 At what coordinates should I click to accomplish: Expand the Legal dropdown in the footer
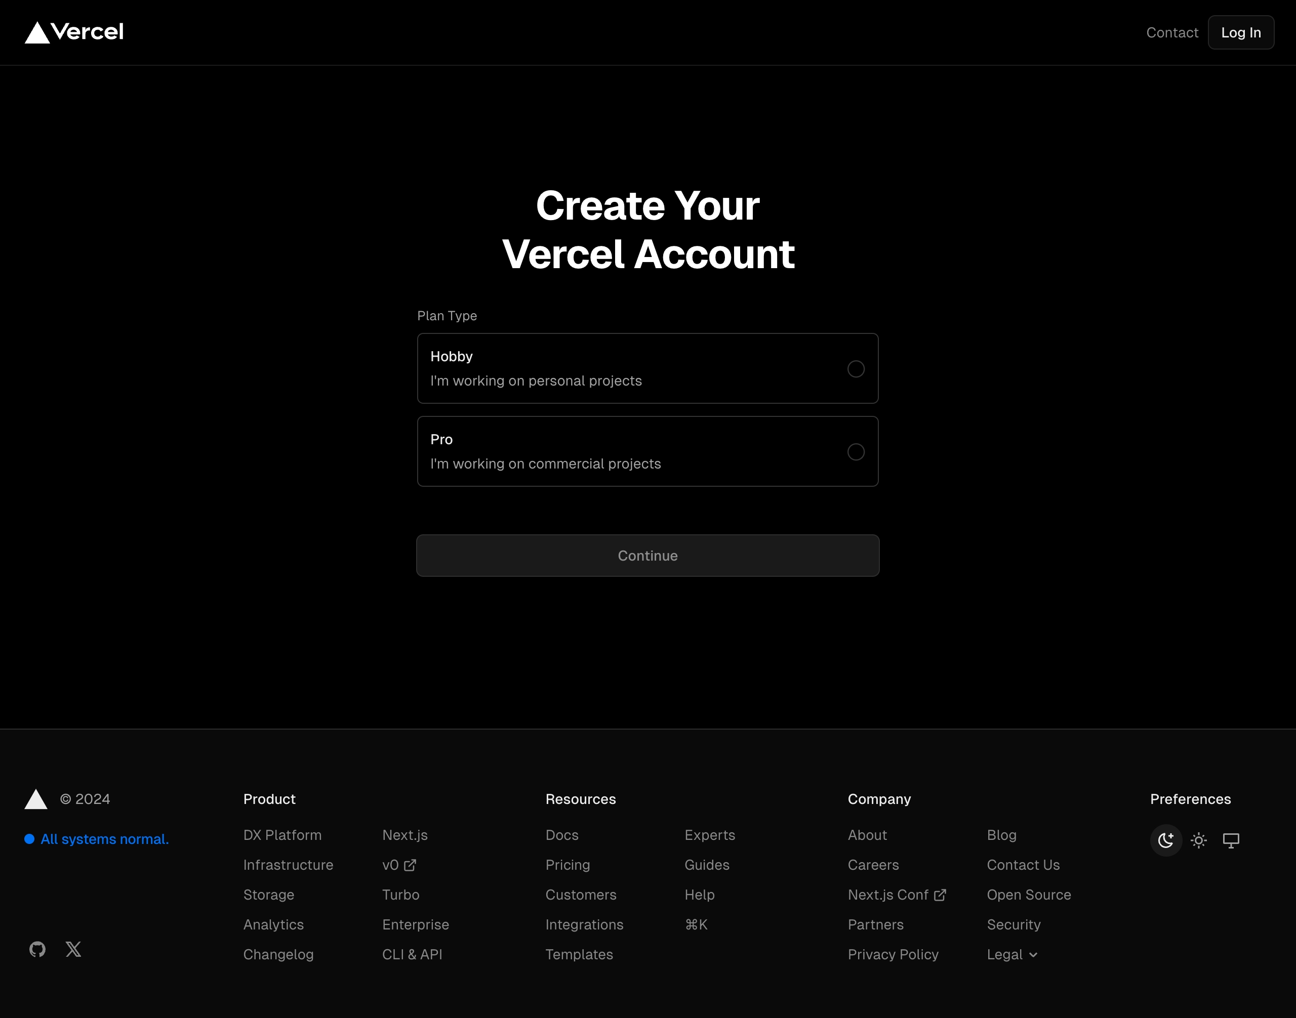pos(1012,954)
